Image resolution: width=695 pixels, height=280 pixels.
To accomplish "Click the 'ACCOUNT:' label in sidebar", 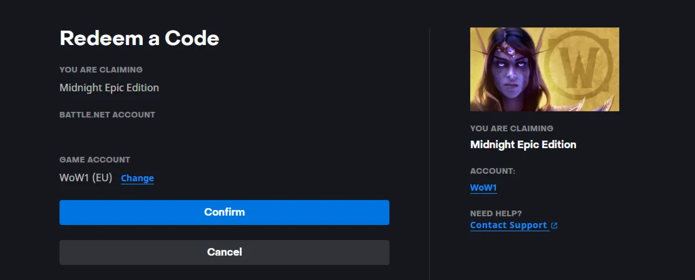I will point(493,171).
